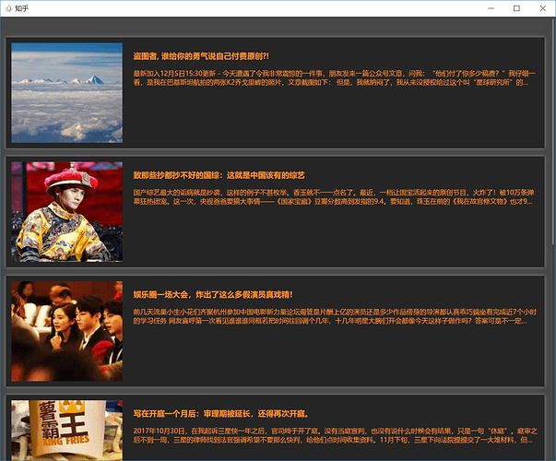Open article titled 致那些抄都抄不好的国综
This screenshot has width=556, height=461.
pyautogui.click(x=219, y=175)
